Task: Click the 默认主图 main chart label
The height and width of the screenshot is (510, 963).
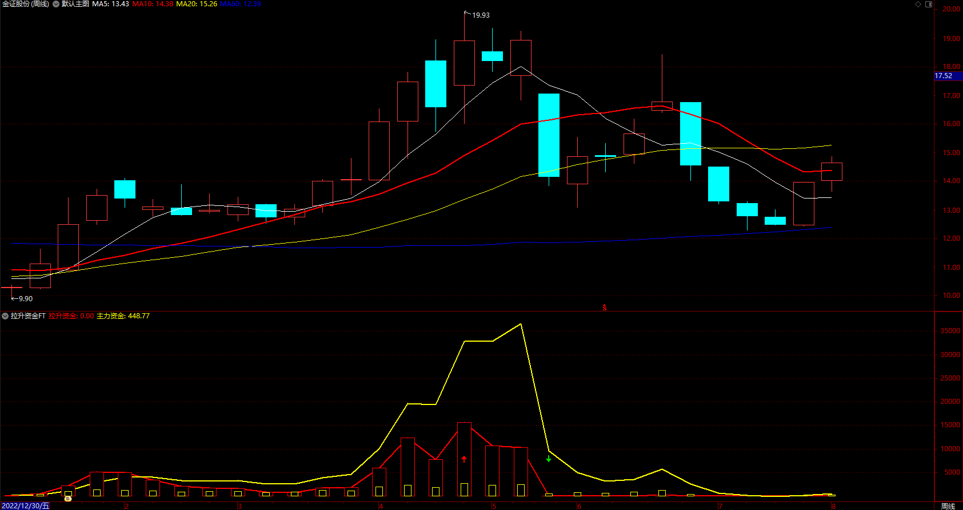Action: [x=75, y=4]
